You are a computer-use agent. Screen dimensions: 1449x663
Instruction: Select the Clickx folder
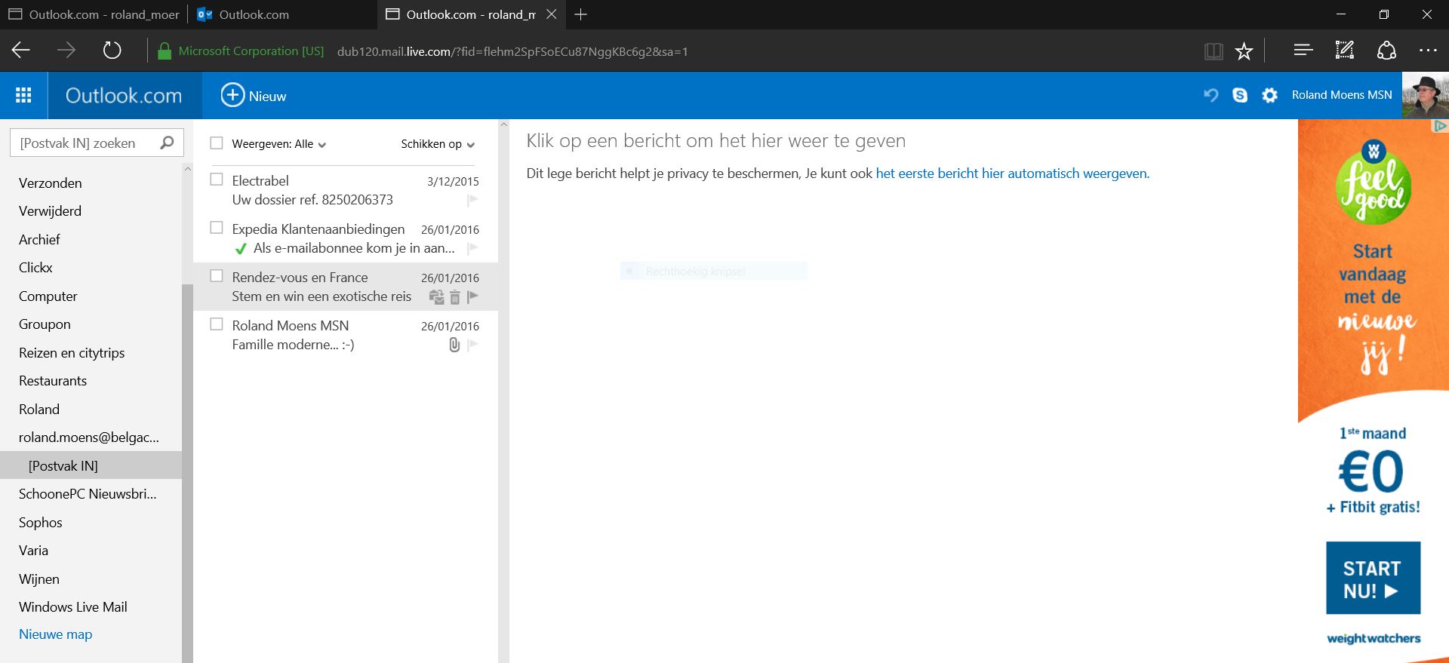(35, 268)
